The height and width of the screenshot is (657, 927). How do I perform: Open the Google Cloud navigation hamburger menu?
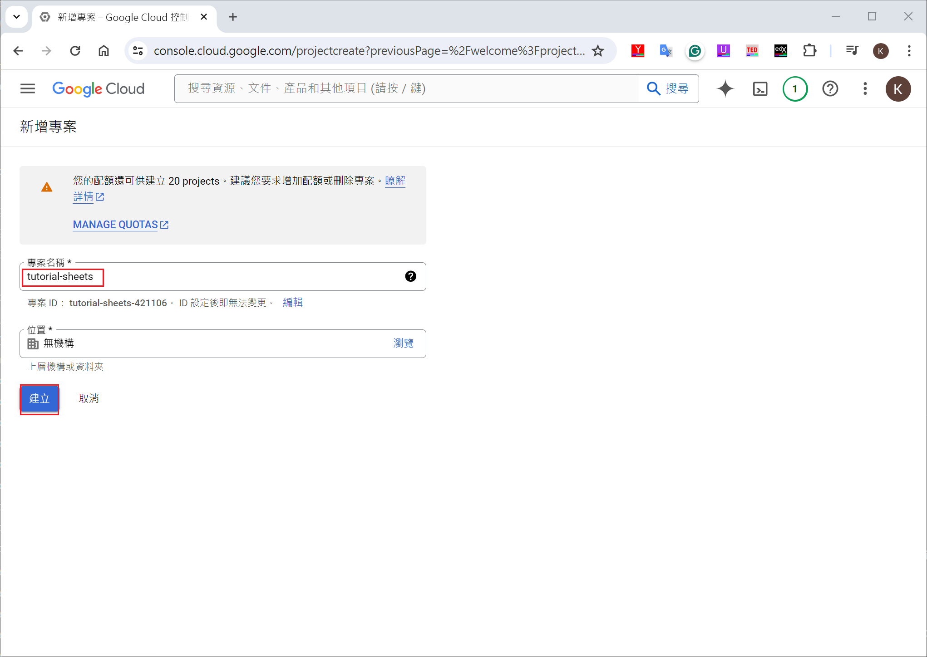tap(28, 88)
